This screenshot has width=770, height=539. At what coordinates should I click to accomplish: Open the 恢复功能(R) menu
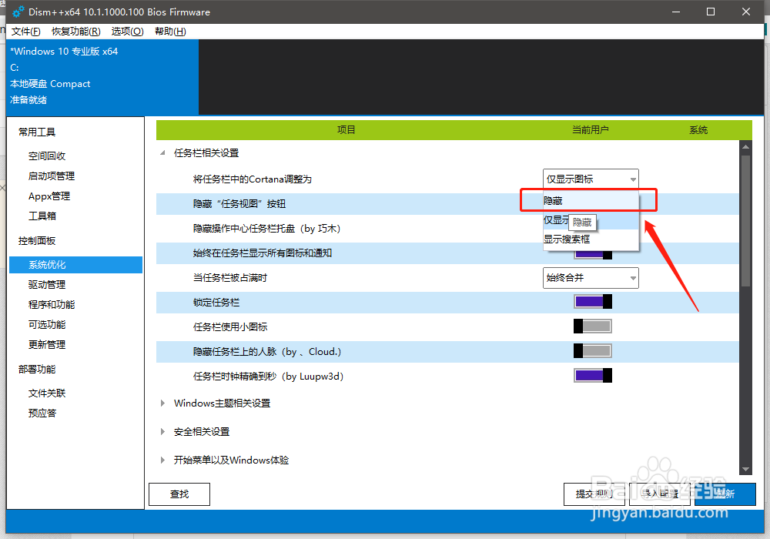coord(76,32)
